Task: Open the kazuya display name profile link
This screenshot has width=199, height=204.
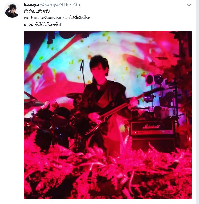Action: 31,4
